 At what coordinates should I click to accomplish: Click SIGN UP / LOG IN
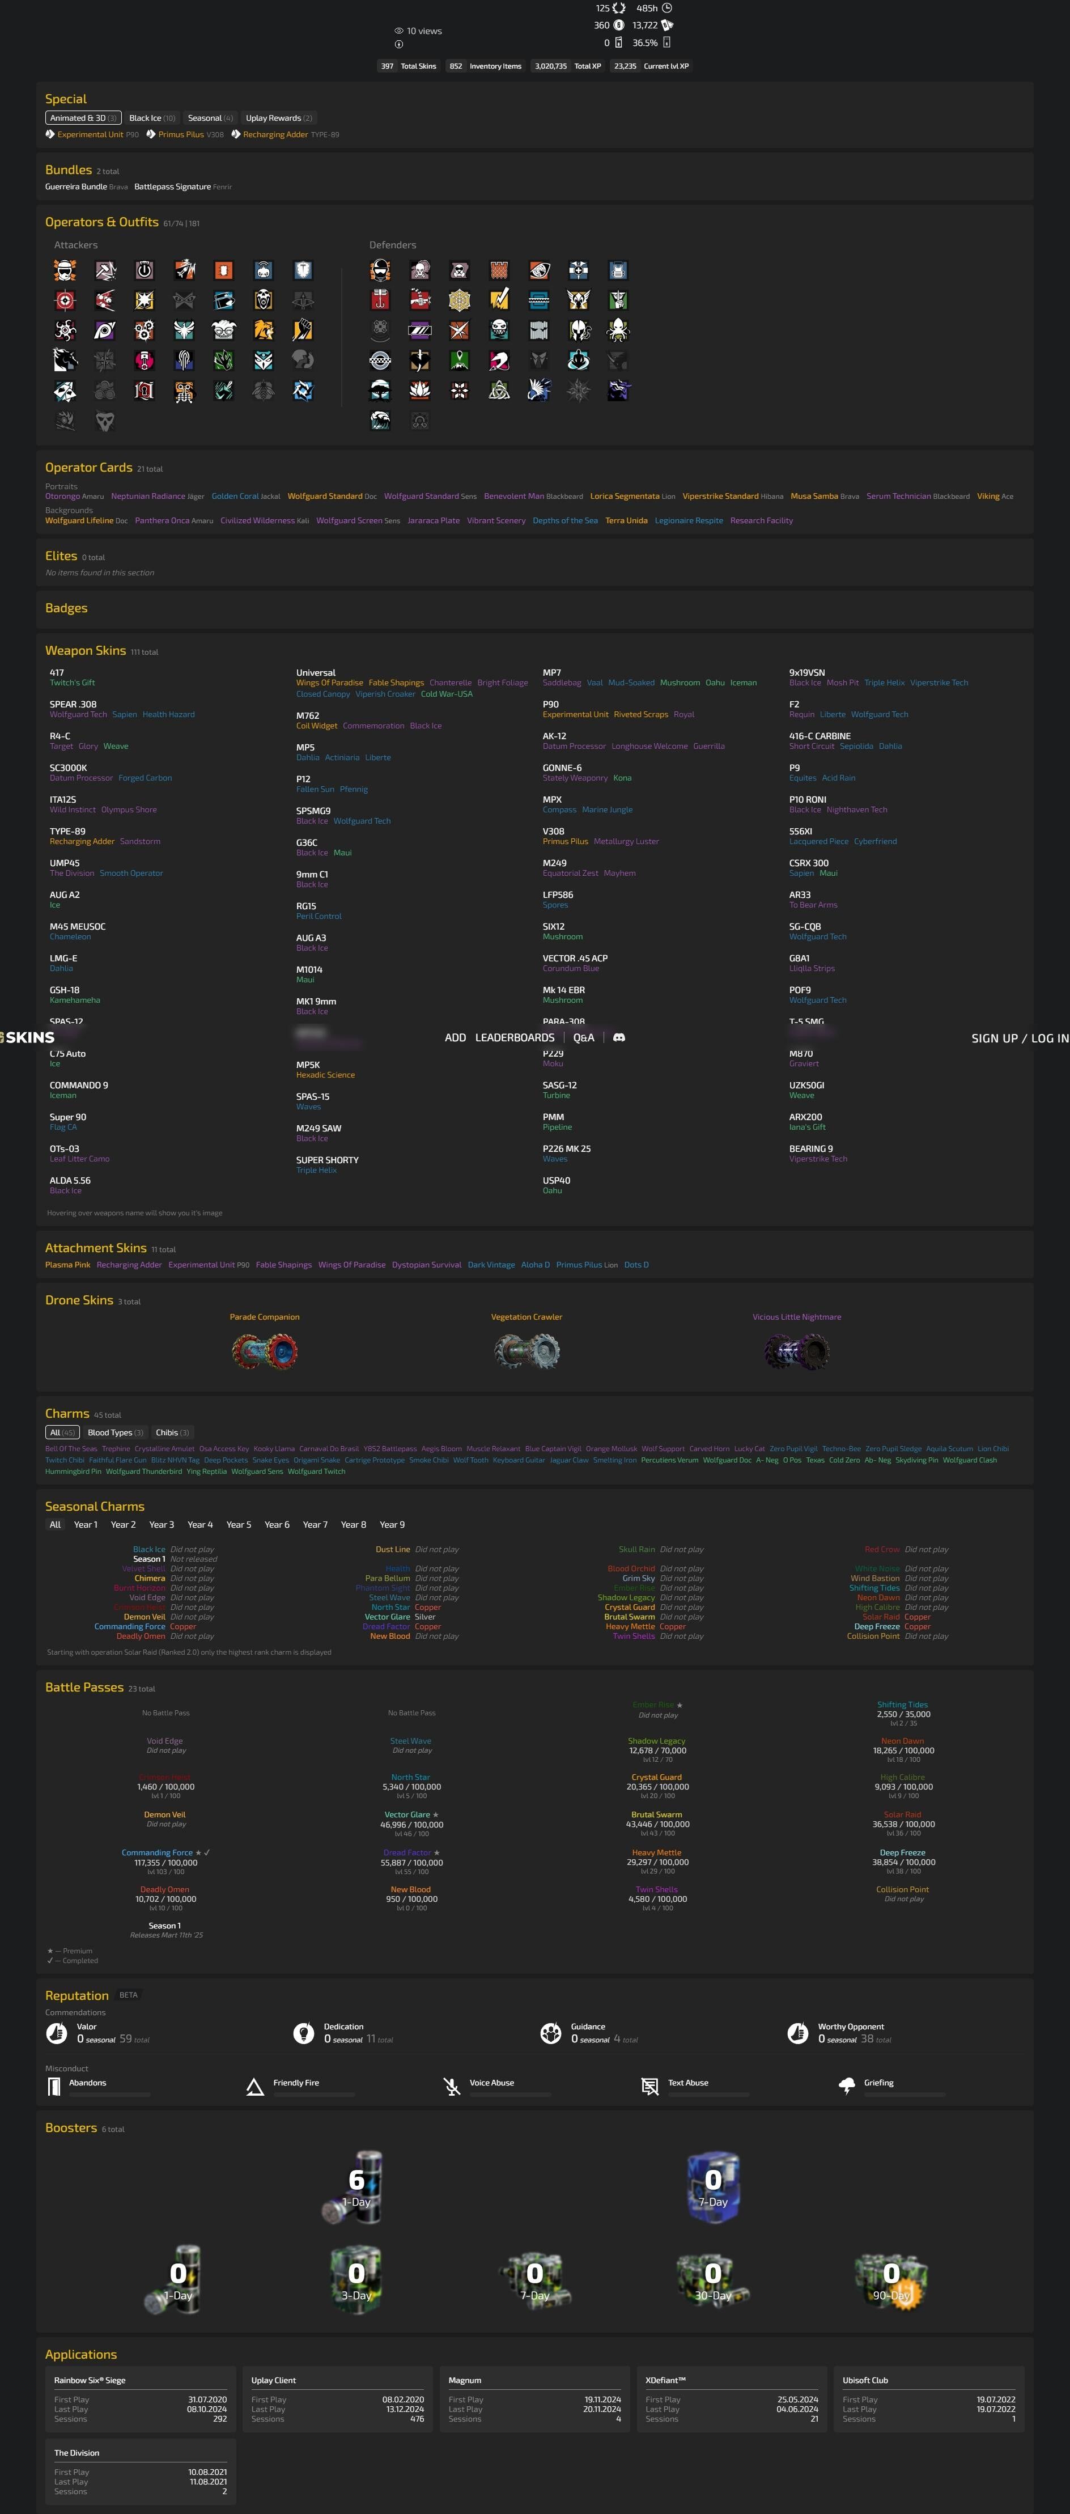click(x=1020, y=1038)
